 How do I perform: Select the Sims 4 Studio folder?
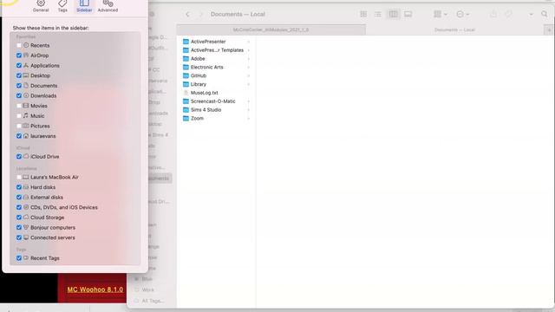[x=206, y=110]
